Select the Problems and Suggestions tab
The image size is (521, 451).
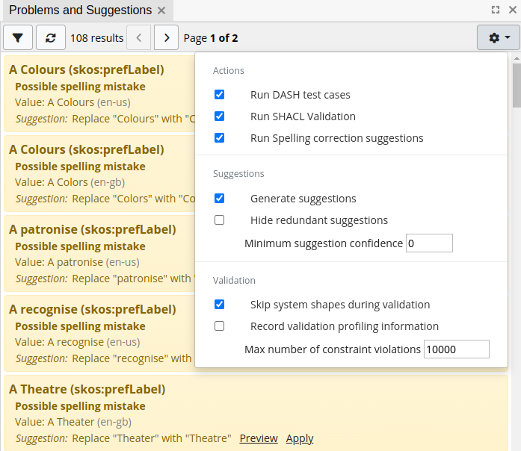click(x=80, y=10)
